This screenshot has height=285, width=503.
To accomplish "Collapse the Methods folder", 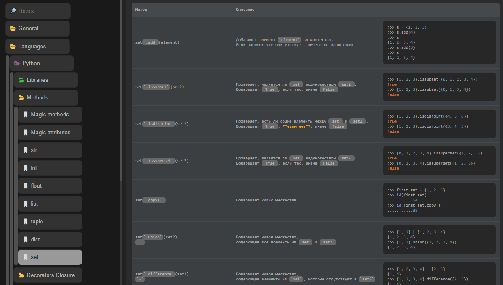I will 46,98.
